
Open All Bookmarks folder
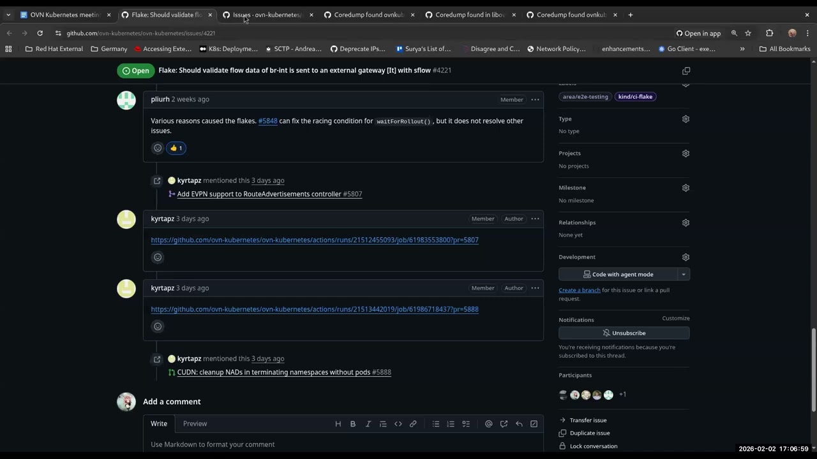(784, 48)
